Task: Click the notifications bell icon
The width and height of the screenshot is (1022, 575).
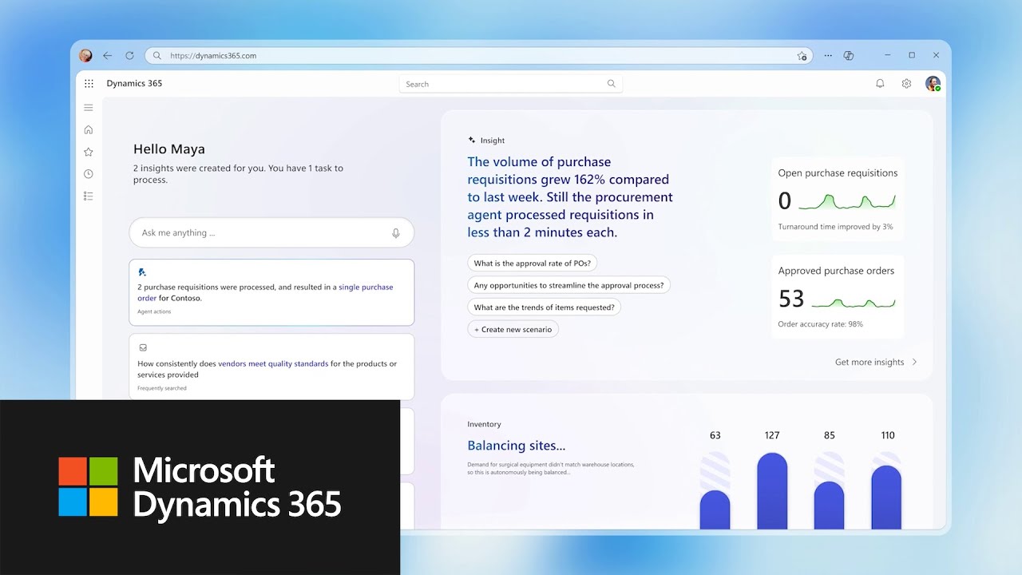Action: point(880,83)
